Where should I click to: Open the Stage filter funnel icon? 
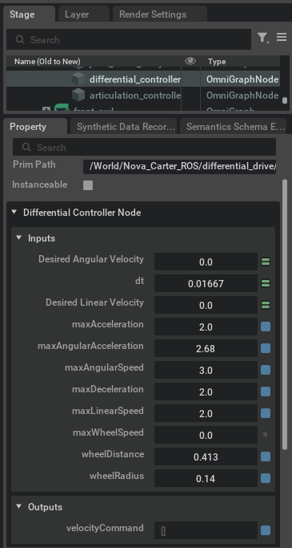(x=262, y=38)
